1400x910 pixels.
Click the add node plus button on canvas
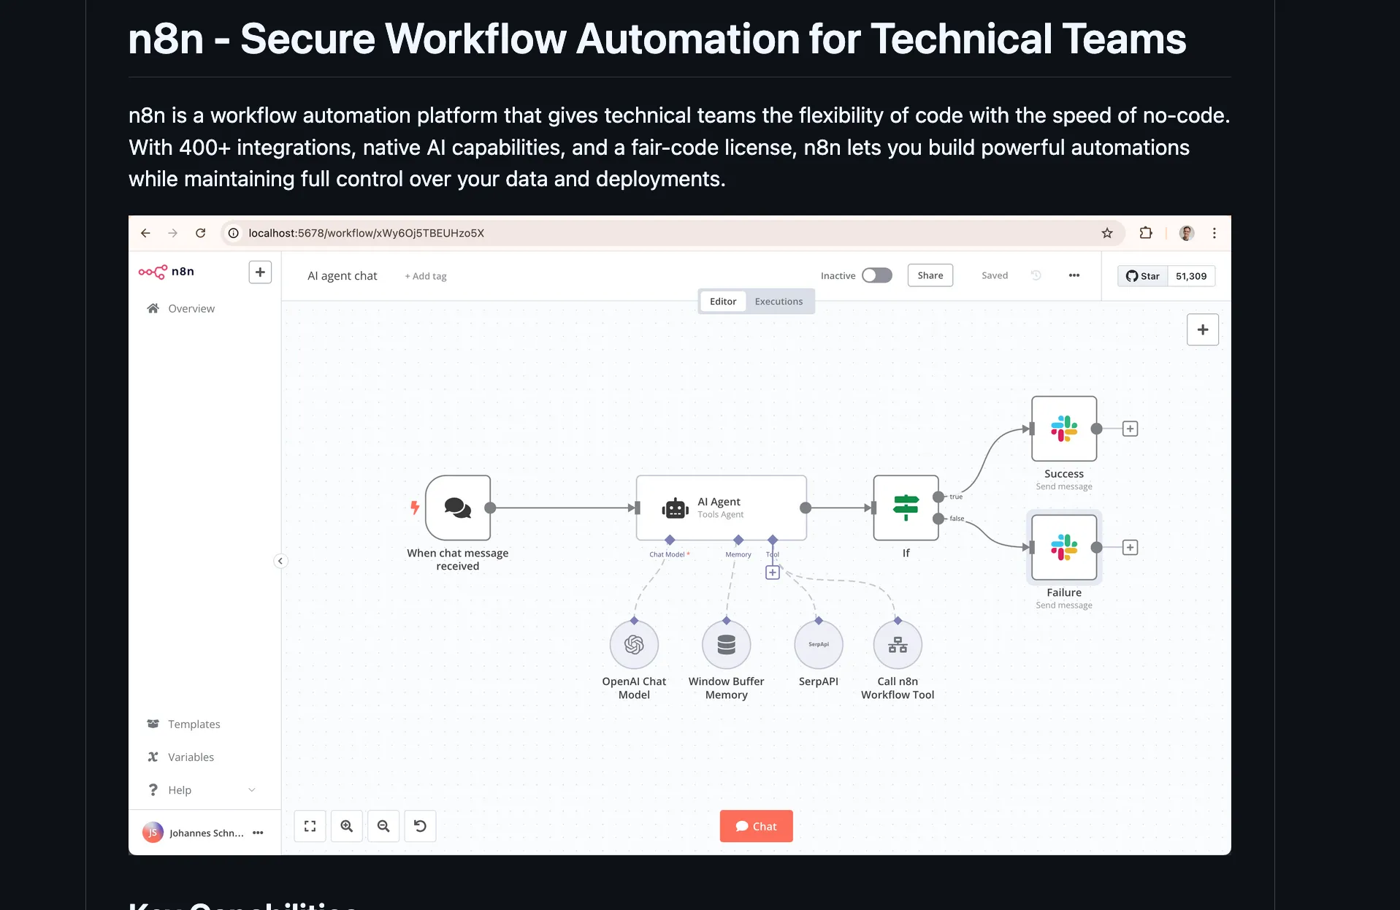pos(1203,329)
